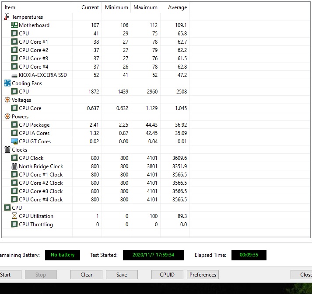Click the hourglass icon beside CPU Utilization
This screenshot has height=294, width=312.
pyautogui.click(x=14, y=216)
